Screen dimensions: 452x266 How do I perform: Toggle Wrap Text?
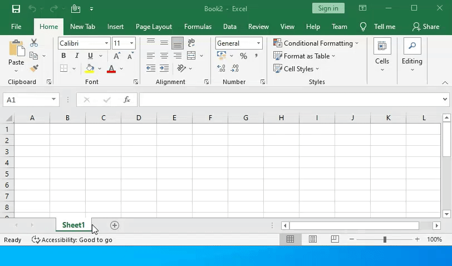click(191, 43)
